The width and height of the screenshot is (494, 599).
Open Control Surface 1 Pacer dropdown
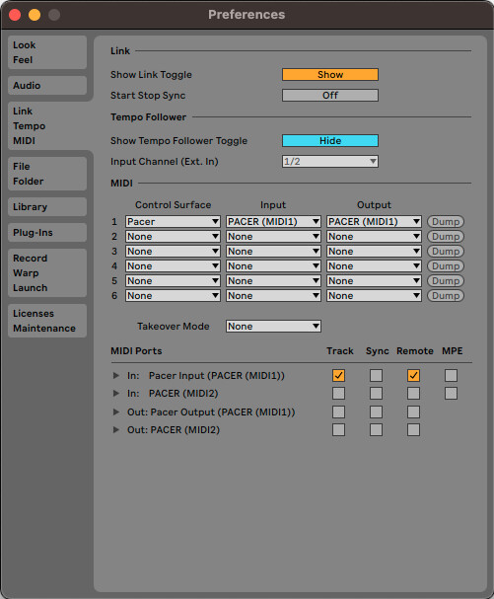(173, 222)
